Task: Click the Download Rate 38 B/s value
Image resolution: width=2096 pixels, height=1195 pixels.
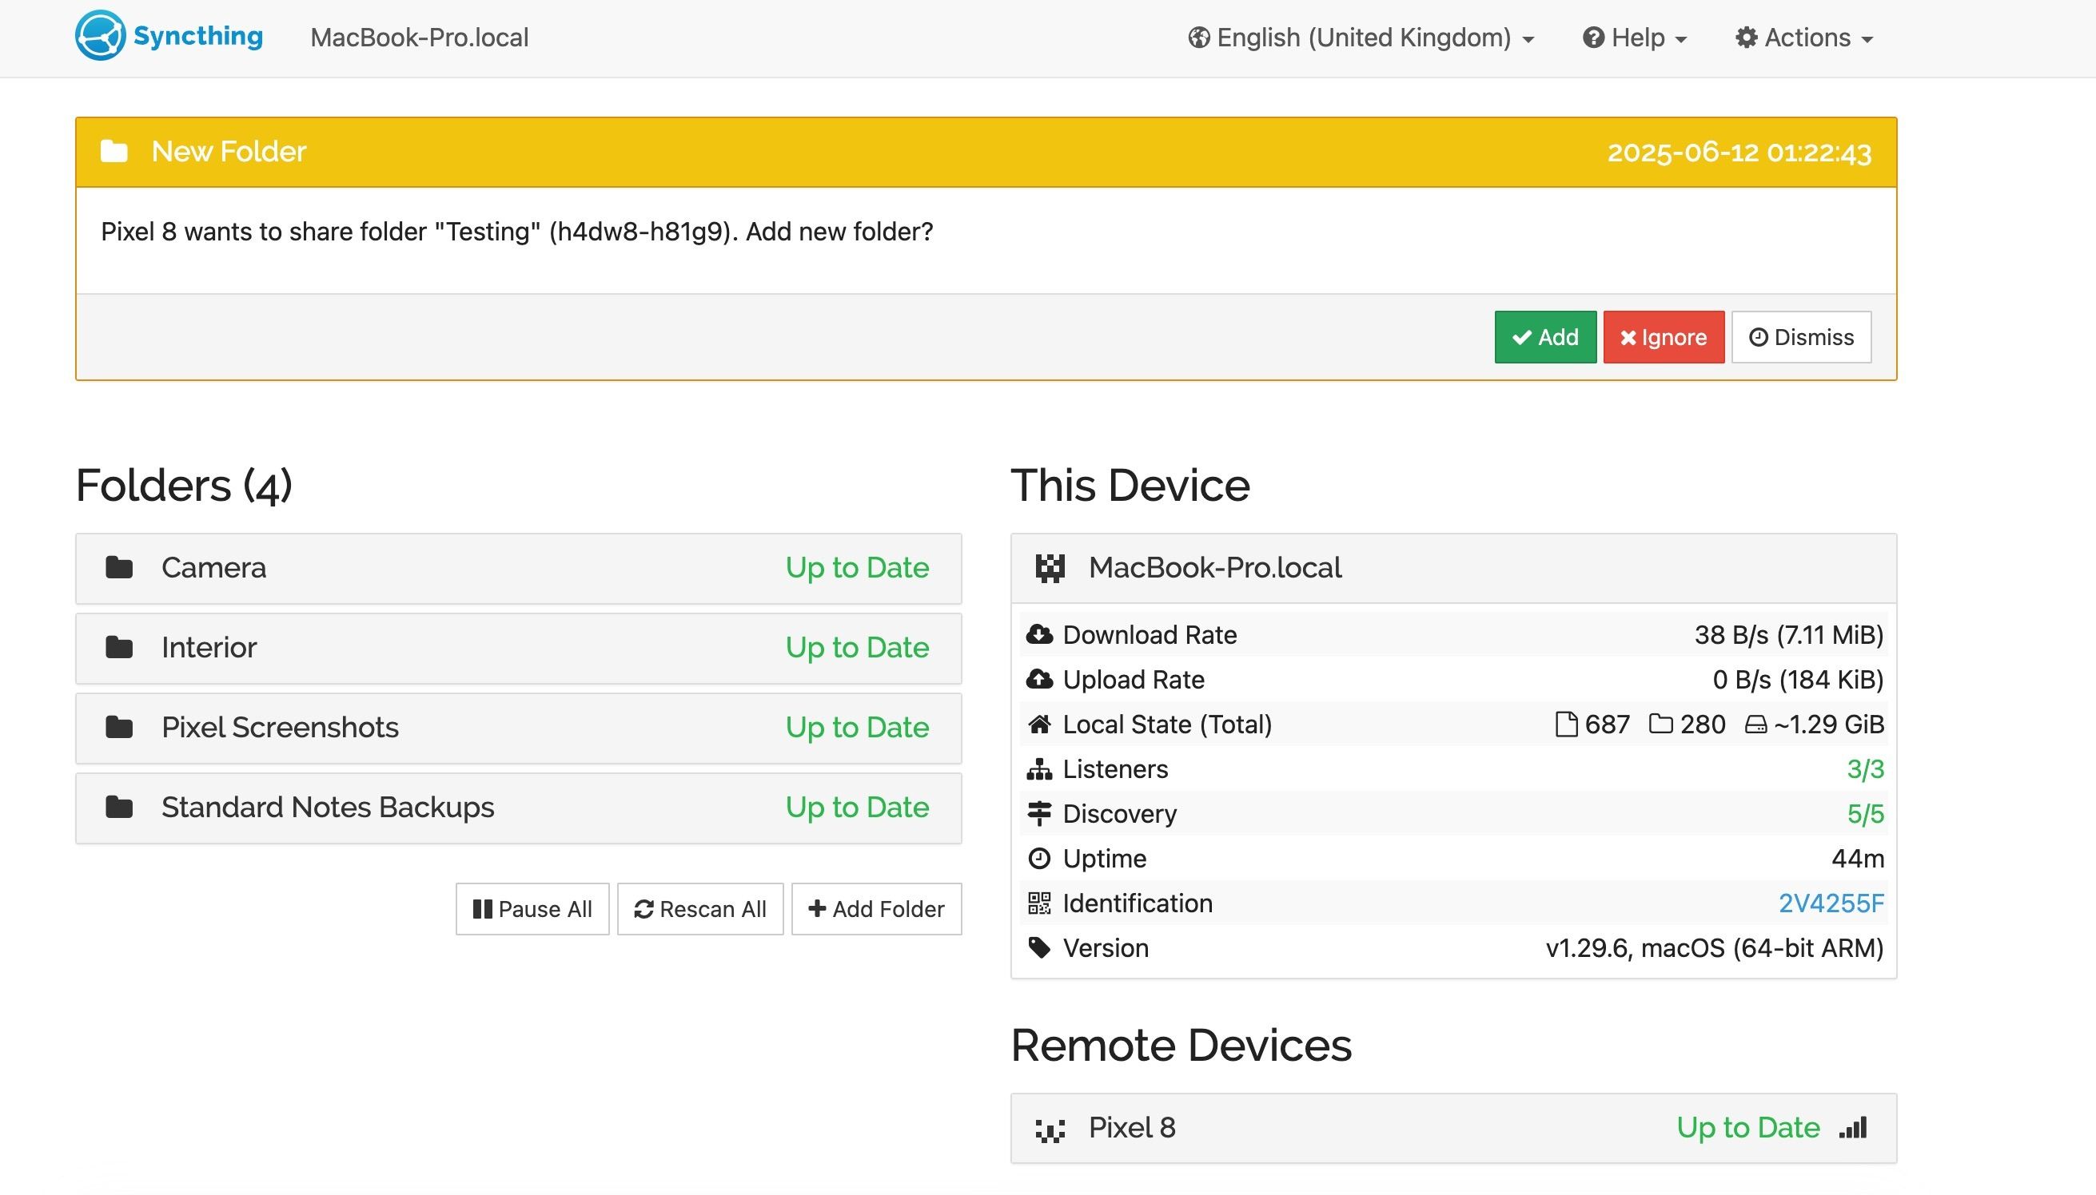Action: [1788, 634]
